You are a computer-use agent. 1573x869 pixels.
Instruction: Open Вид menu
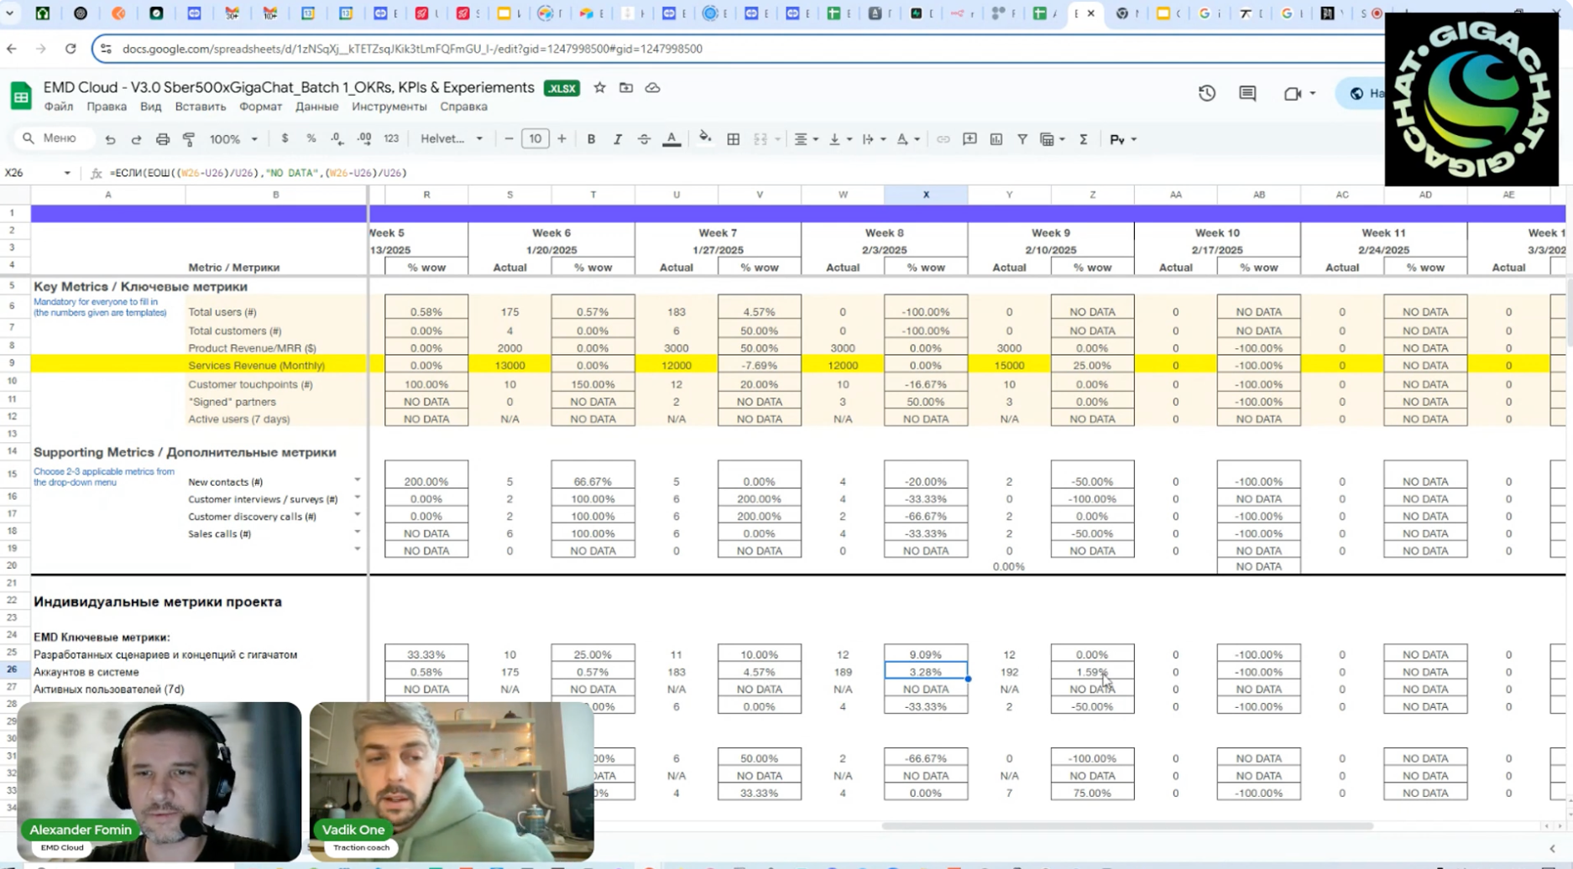click(x=151, y=107)
